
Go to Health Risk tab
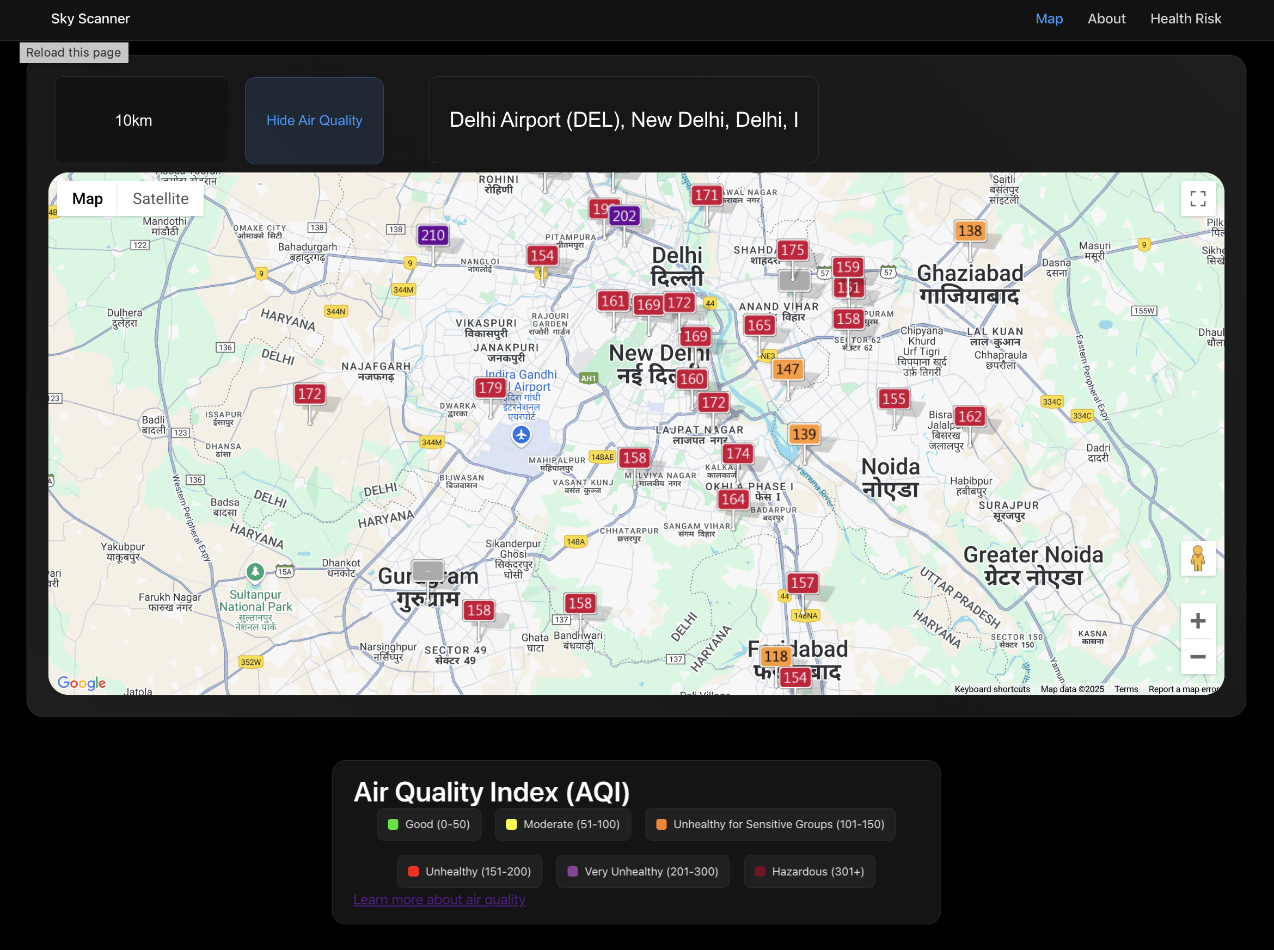click(1185, 19)
